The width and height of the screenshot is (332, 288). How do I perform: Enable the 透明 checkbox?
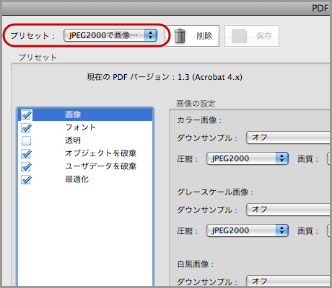pyautogui.click(x=26, y=140)
